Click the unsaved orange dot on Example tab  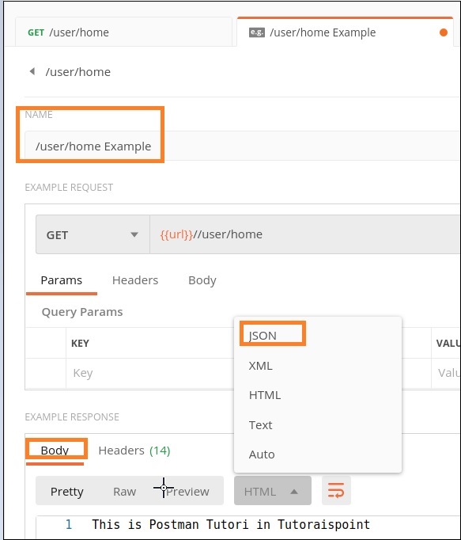(x=444, y=32)
